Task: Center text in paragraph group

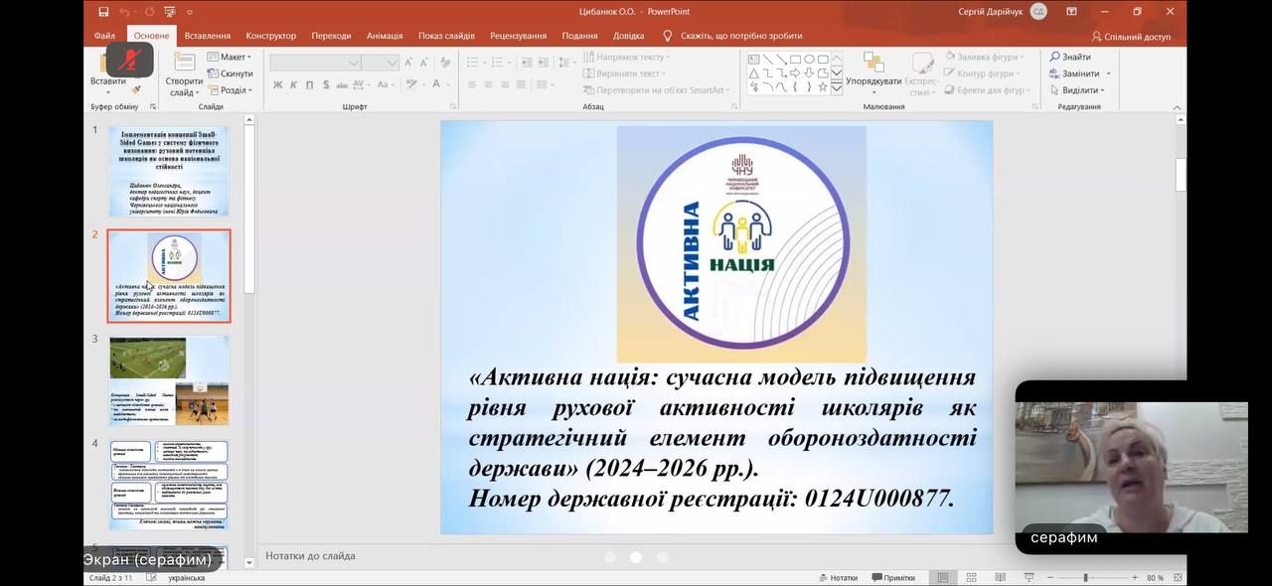Action: [490, 85]
